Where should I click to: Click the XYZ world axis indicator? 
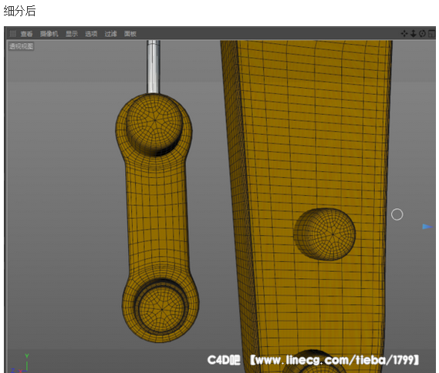(x=21, y=363)
